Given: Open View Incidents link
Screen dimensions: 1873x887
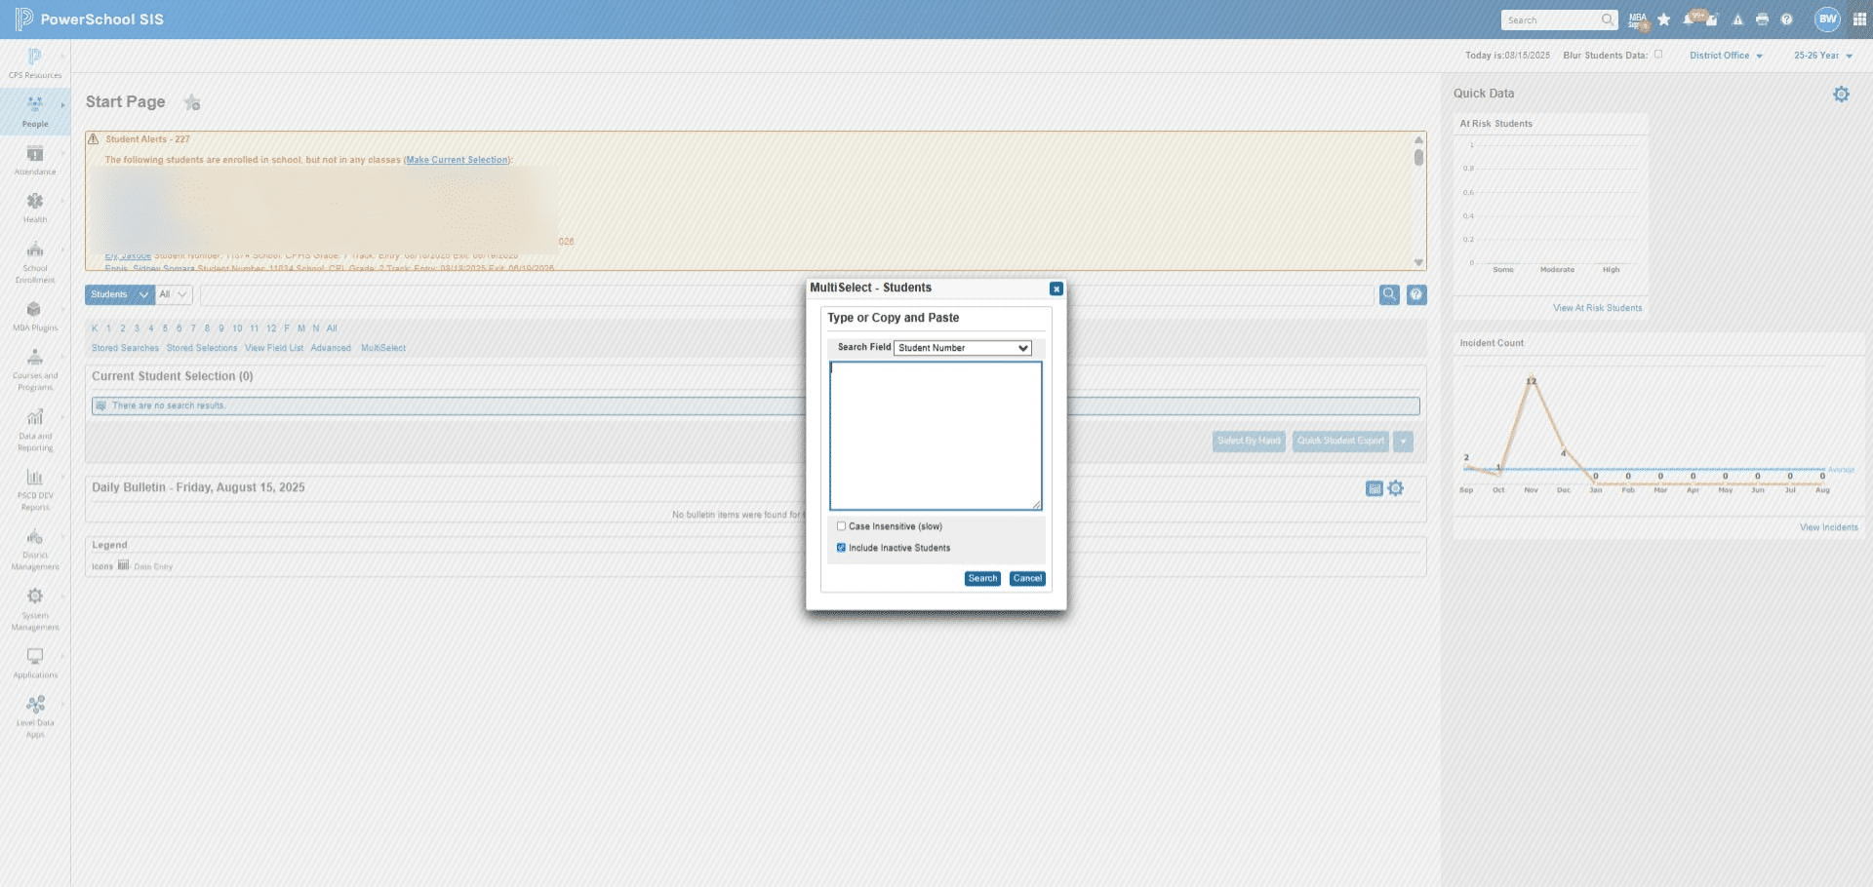Looking at the screenshot, I should (1828, 527).
